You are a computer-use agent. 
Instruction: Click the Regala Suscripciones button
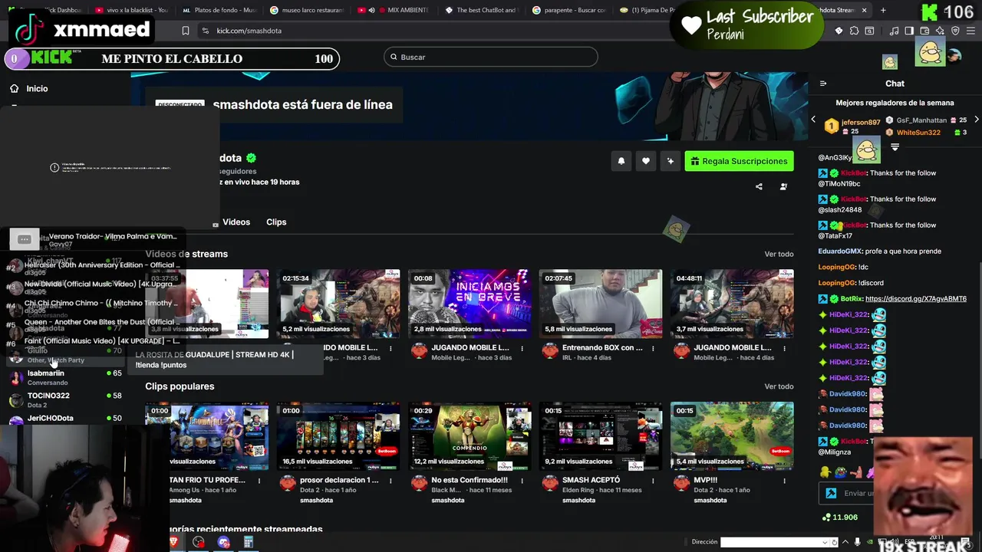tap(739, 161)
